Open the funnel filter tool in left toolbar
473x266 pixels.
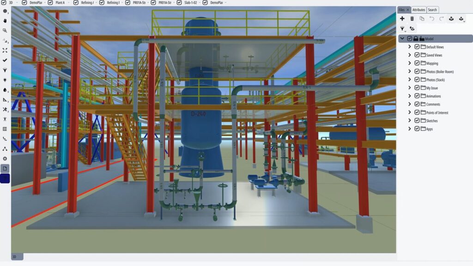(x=5, y=70)
